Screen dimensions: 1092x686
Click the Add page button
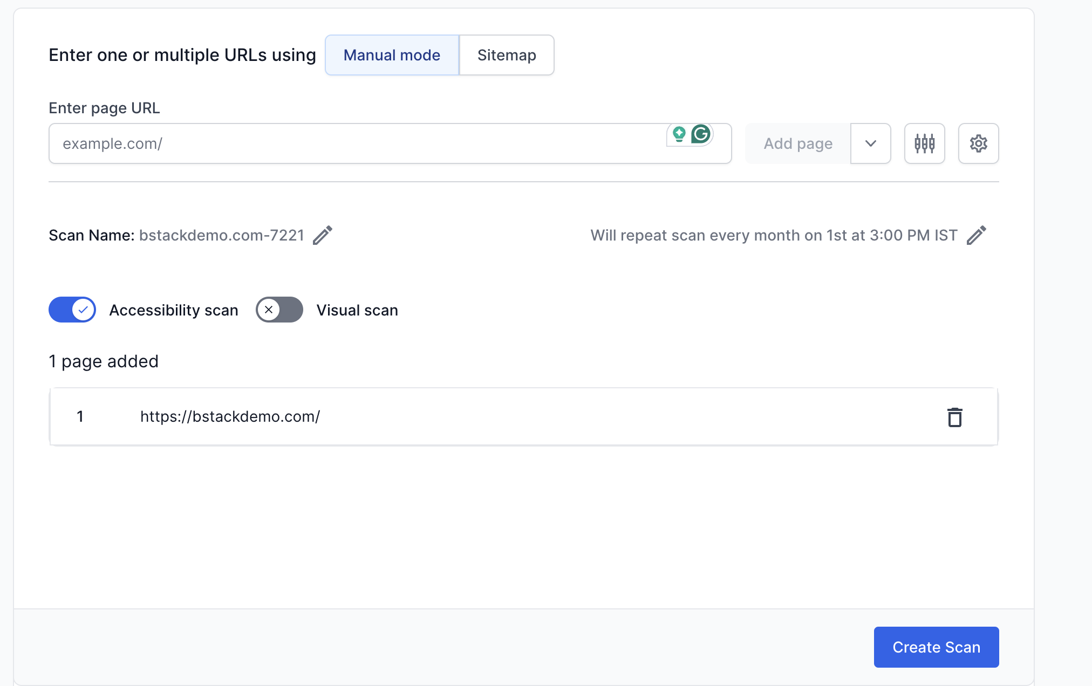[797, 143]
